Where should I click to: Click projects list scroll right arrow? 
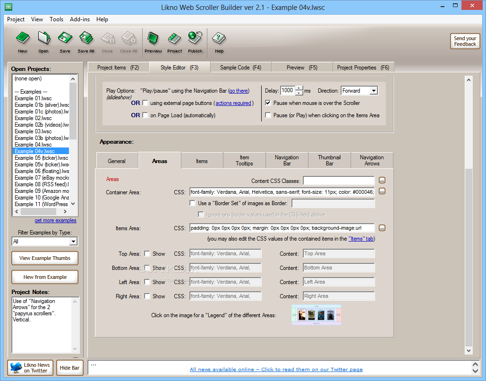(x=65, y=212)
